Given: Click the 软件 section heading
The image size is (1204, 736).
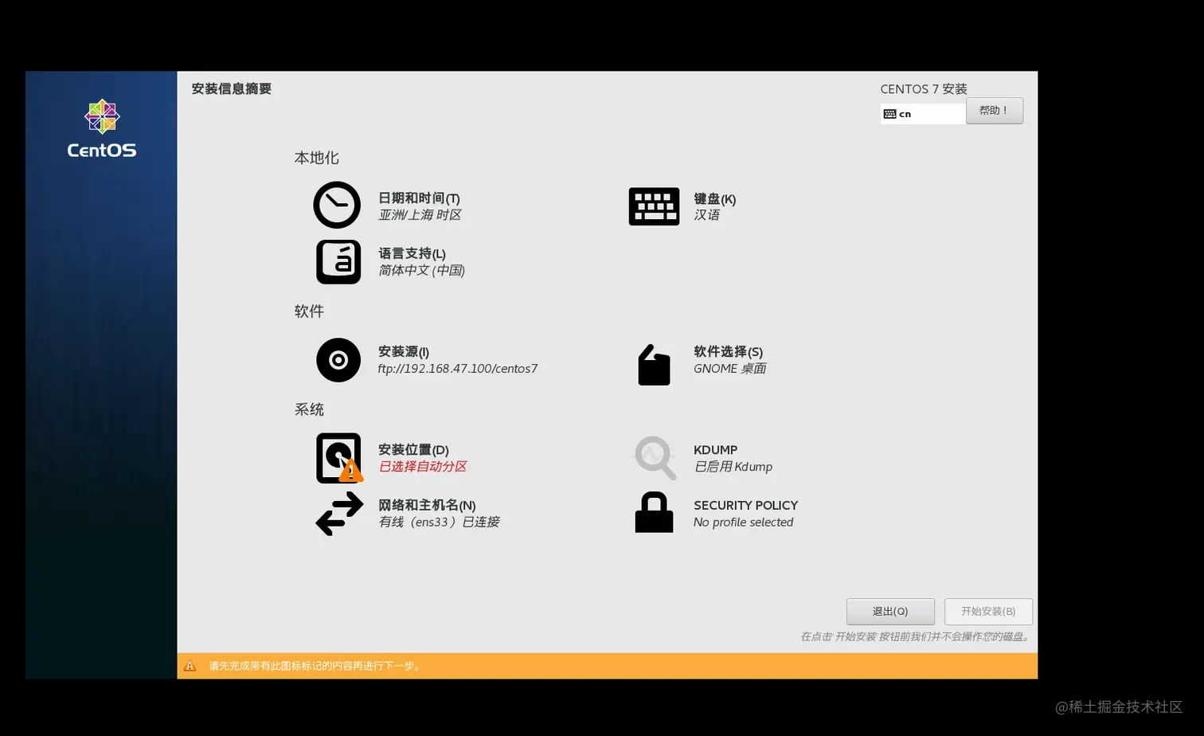Looking at the screenshot, I should point(309,311).
